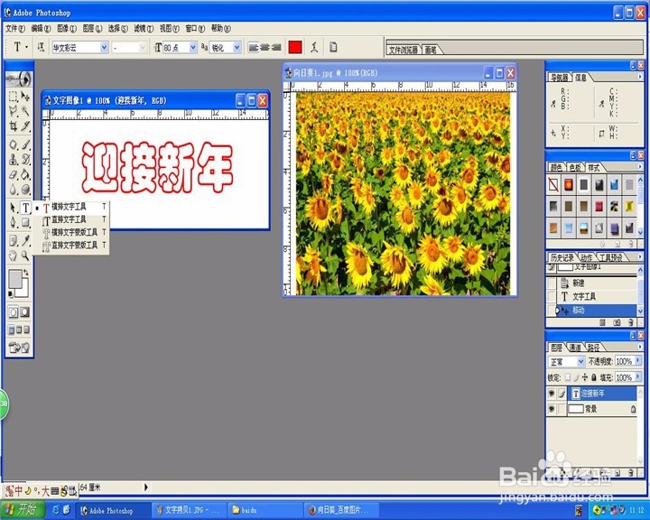
Task: Select the Magic Wand tool
Action: [25, 110]
